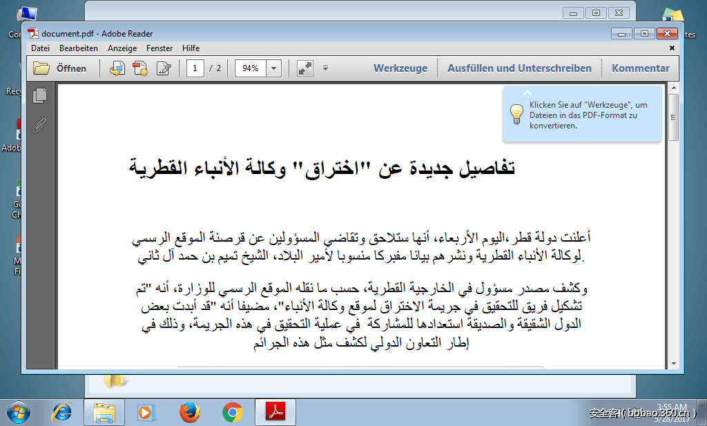Viewport: 707px width, 426px height.
Task: Open the zoom level dropdown
Action: click(273, 68)
